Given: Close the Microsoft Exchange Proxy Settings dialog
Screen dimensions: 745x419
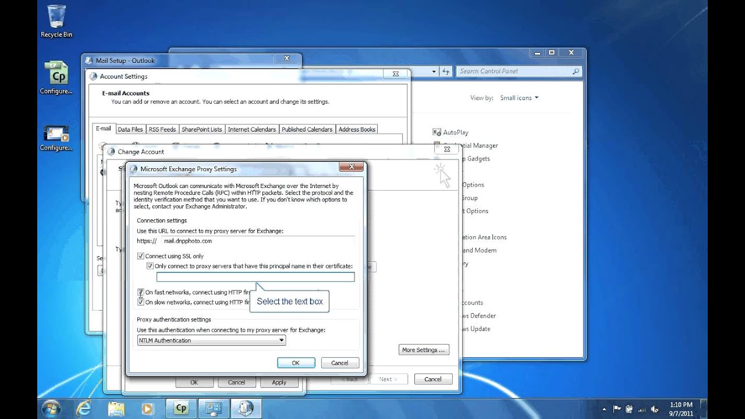Looking at the screenshot, I should 351,167.
